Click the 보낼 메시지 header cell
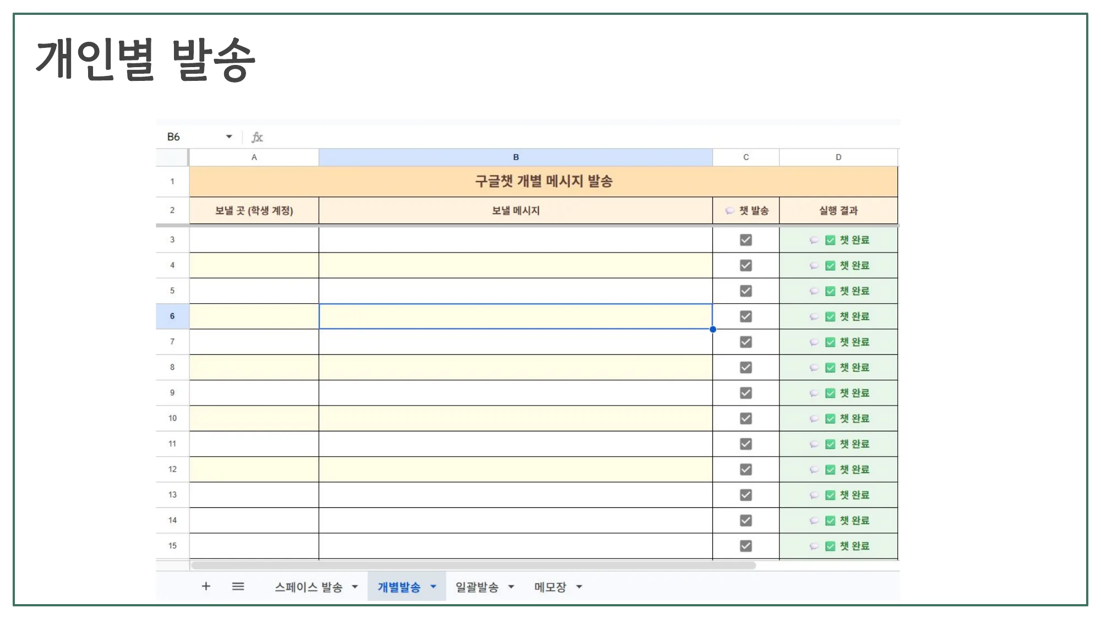The width and height of the screenshot is (1101, 619). point(516,211)
